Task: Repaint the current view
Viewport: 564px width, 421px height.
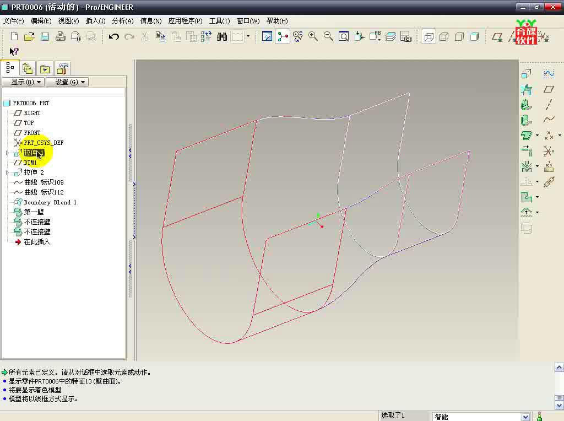Action: pos(267,36)
